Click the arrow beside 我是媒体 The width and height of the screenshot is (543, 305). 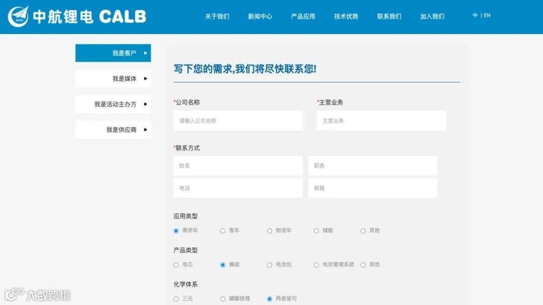click(145, 78)
